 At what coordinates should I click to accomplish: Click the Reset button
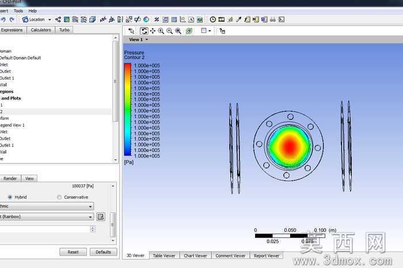point(73,252)
